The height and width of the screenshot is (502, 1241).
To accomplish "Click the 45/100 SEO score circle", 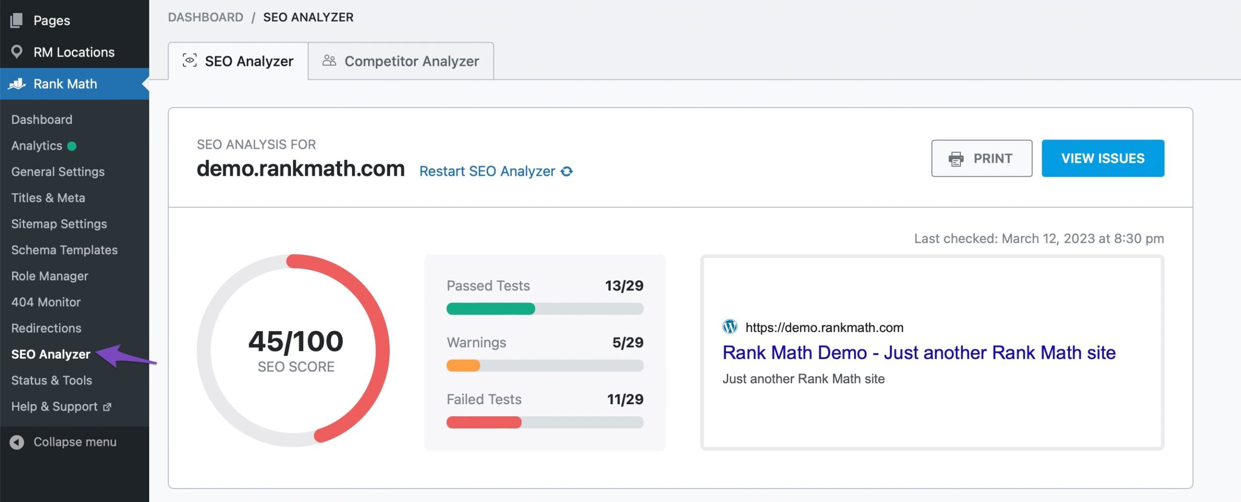I will (293, 350).
